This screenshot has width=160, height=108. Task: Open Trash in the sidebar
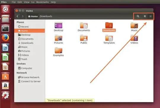(23, 59)
